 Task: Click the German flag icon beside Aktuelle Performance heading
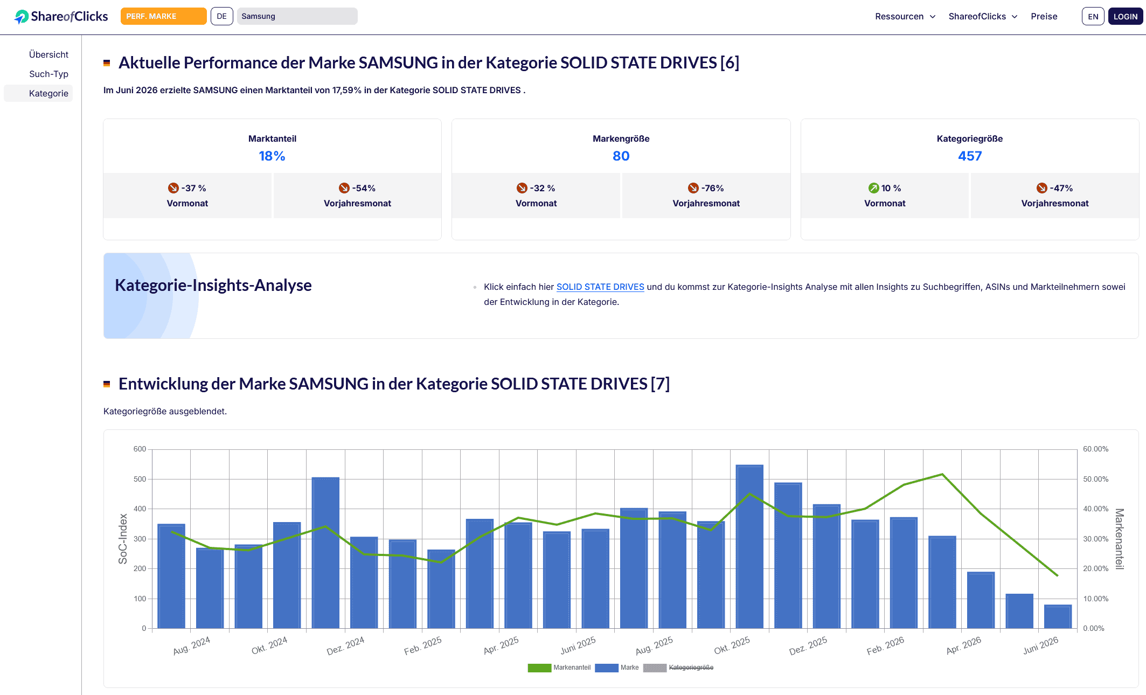coord(107,63)
